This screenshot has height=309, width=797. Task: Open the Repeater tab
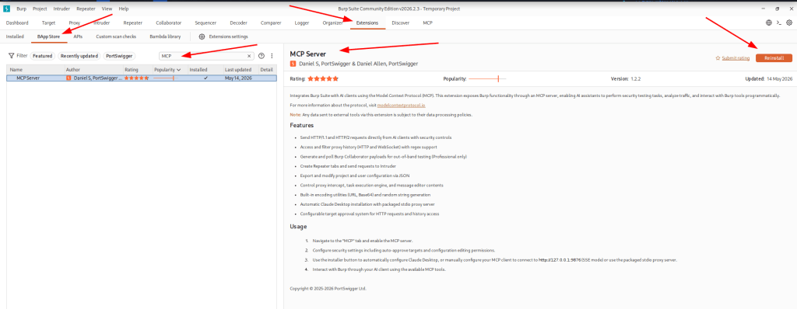pos(132,23)
